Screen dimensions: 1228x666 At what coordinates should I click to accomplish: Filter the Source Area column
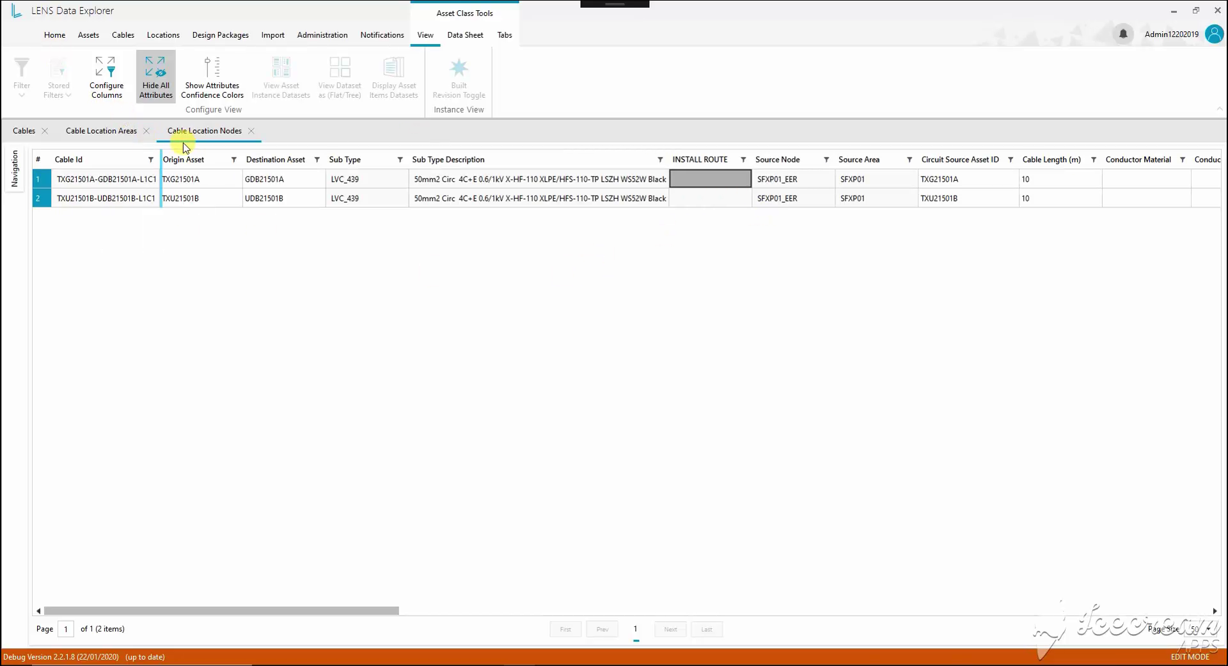point(909,160)
